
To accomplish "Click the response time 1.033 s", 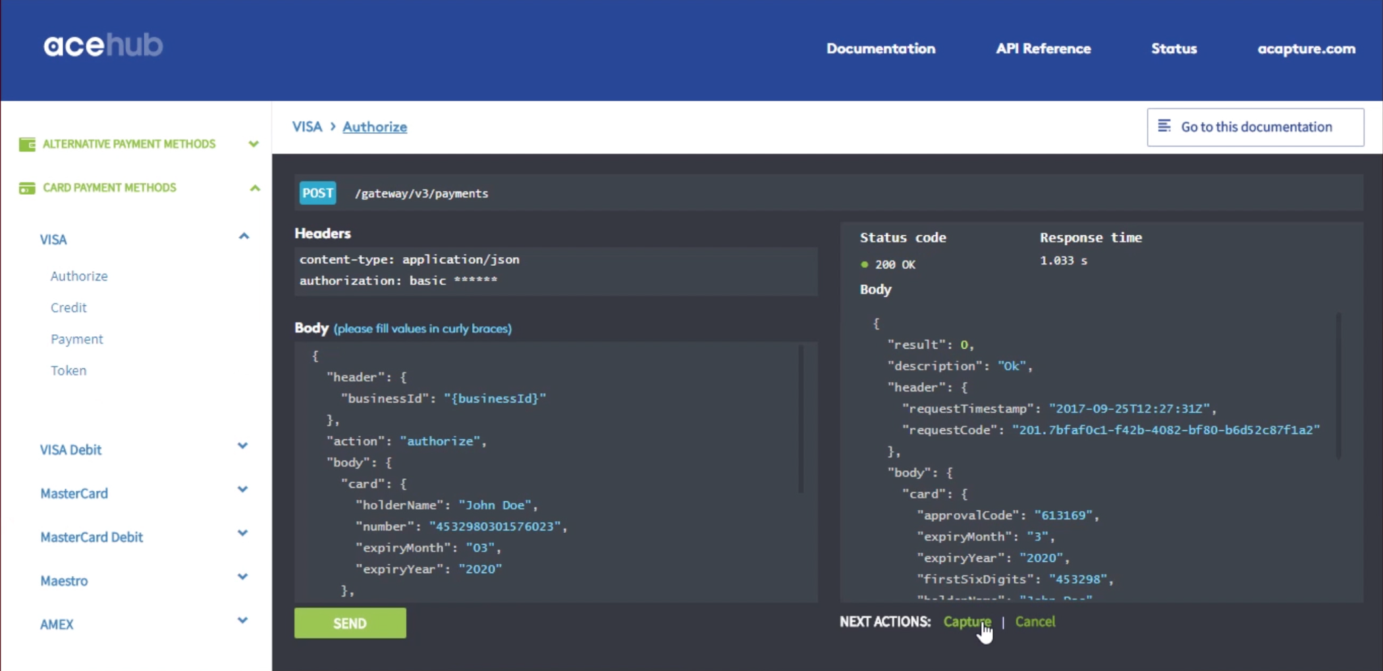I will pos(1064,261).
